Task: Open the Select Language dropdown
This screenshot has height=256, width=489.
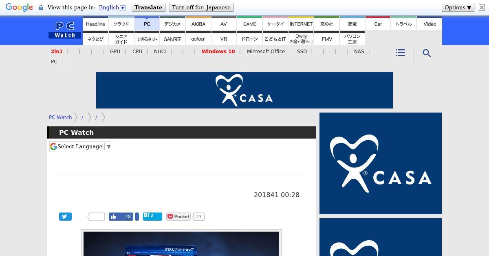Action: click(80, 146)
